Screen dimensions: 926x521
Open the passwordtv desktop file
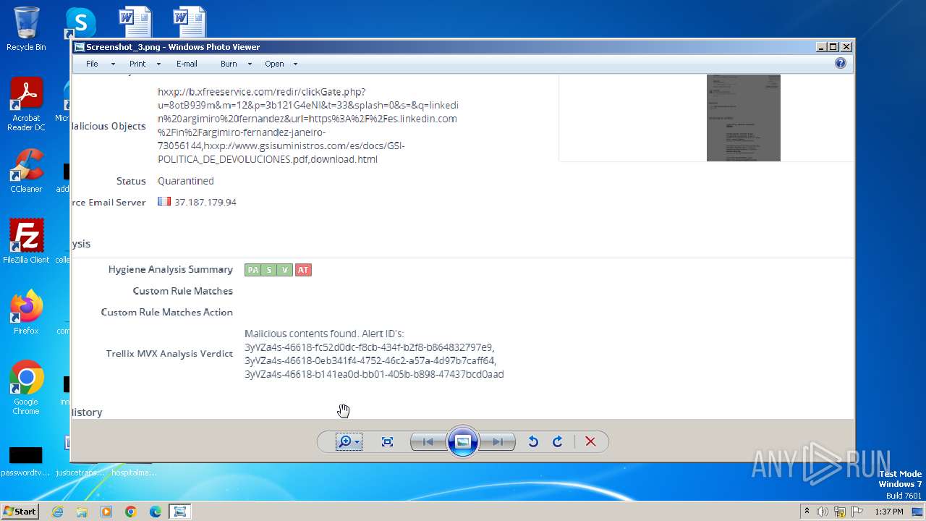(x=25, y=462)
